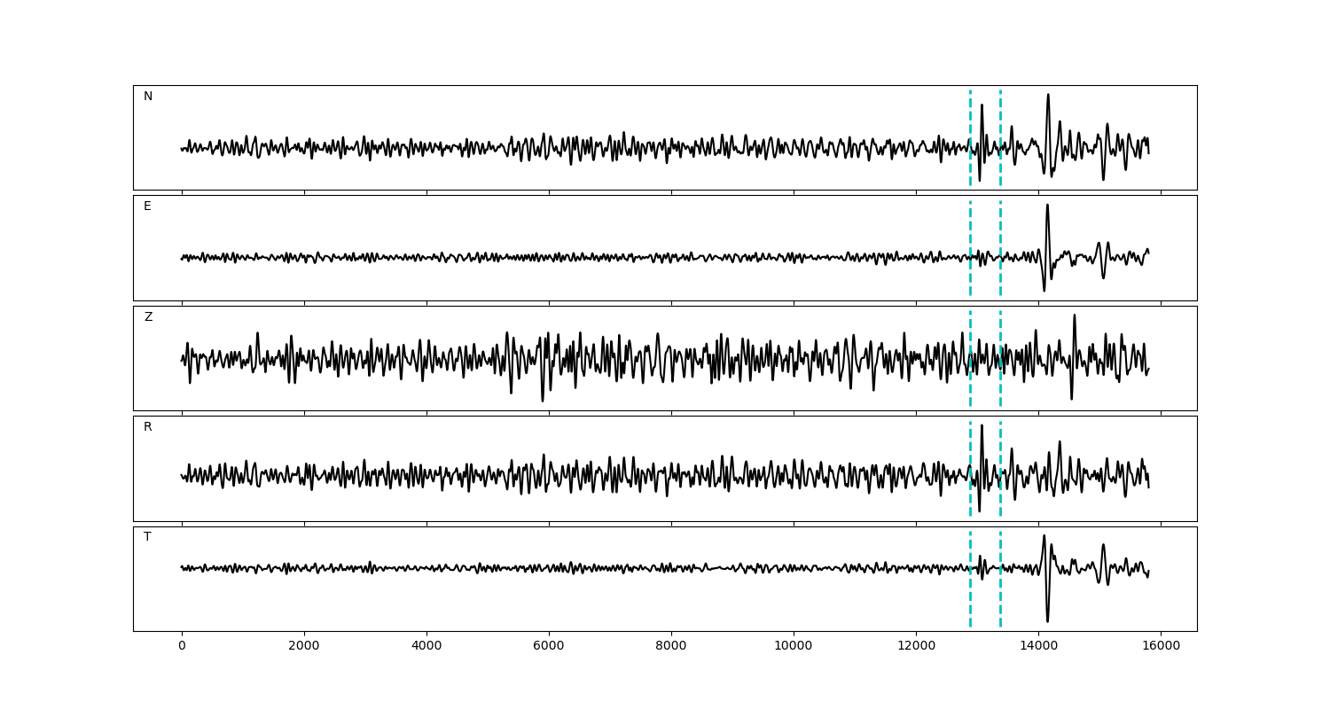Click the 0 x-axis tick label

coord(182,646)
